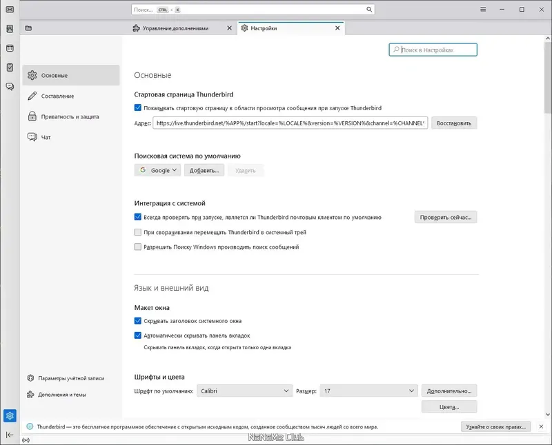This screenshot has height=445, width=552.
Task: Open the Calendar space icon
Action: pyautogui.click(x=10, y=48)
